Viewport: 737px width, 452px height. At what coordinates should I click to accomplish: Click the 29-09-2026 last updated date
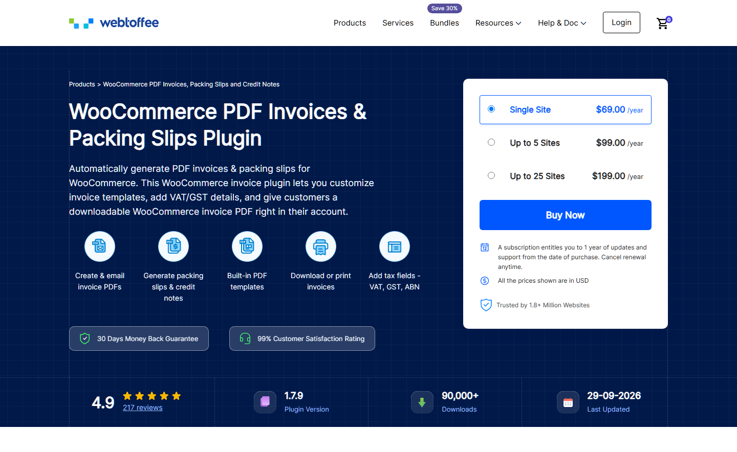pyautogui.click(x=614, y=396)
